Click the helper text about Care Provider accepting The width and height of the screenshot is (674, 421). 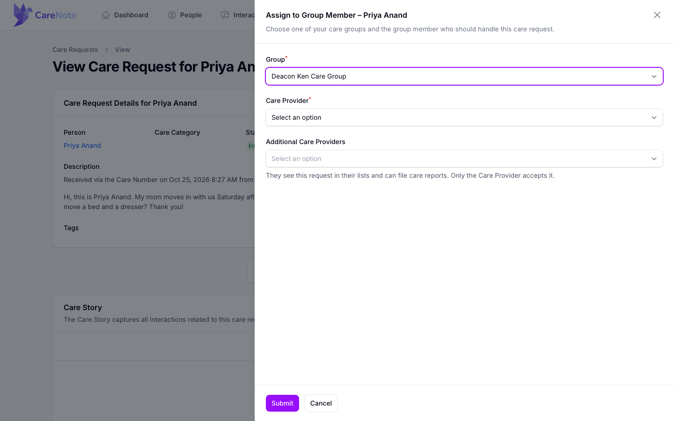click(x=410, y=175)
